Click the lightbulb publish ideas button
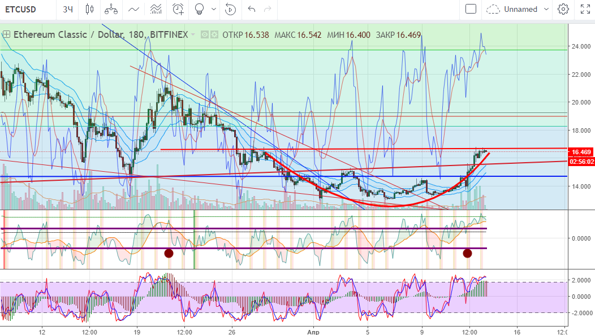Image resolution: width=595 pixels, height=335 pixels. point(199,9)
